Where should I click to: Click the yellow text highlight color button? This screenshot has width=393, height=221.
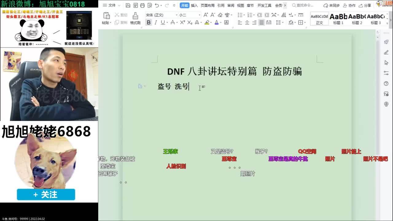tap(207, 22)
